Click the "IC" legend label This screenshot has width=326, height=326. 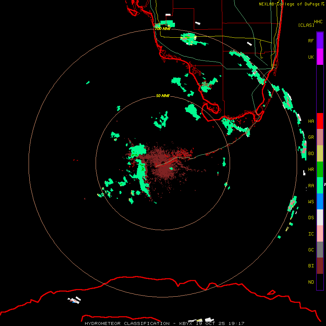click(x=311, y=234)
